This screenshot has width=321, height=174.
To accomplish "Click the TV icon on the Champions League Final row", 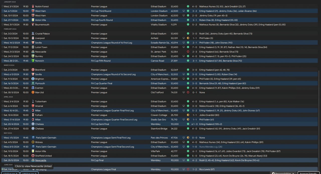I will click(184, 169).
